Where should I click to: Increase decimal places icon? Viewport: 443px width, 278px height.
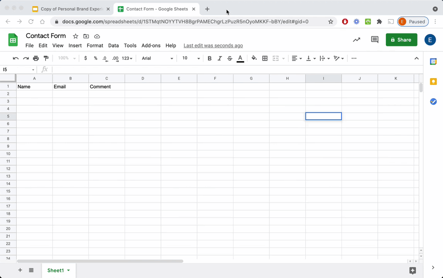point(115,58)
